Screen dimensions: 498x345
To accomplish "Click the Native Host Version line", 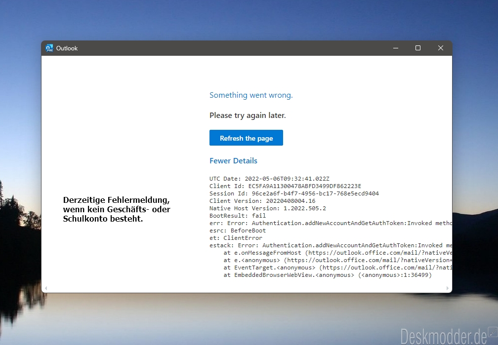I will (x=268, y=208).
